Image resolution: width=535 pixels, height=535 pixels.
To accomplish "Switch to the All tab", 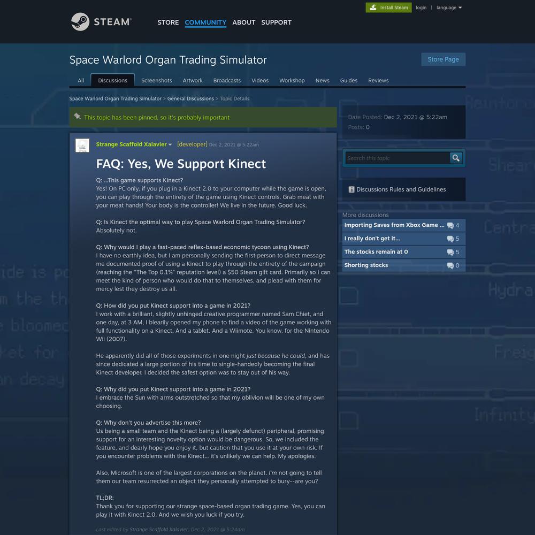I will coord(81,81).
